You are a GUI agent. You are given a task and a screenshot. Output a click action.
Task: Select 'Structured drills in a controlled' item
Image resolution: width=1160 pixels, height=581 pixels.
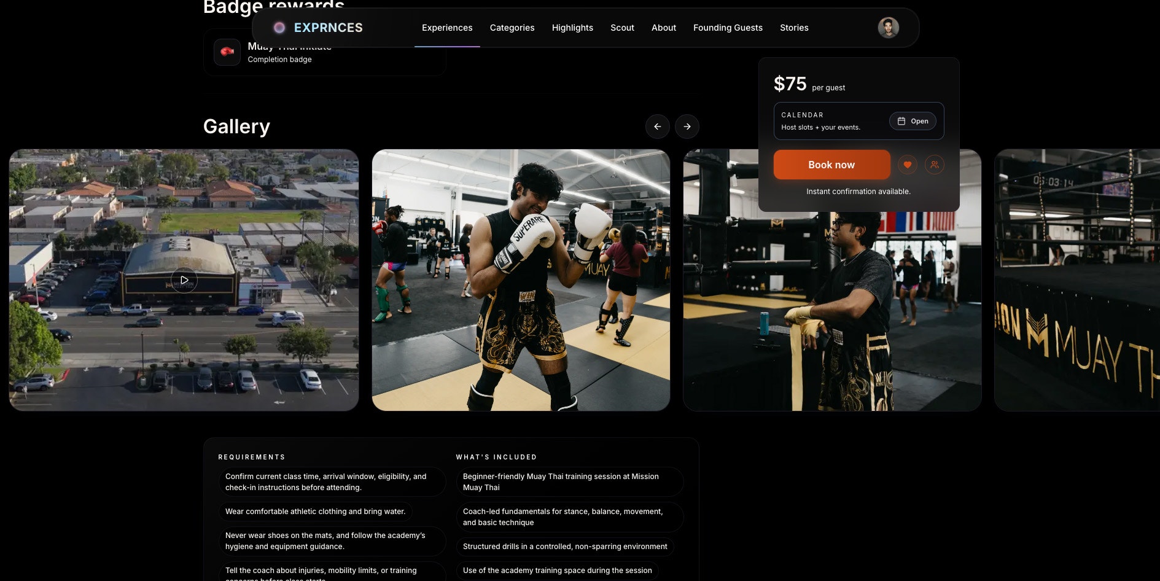tap(565, 547)
